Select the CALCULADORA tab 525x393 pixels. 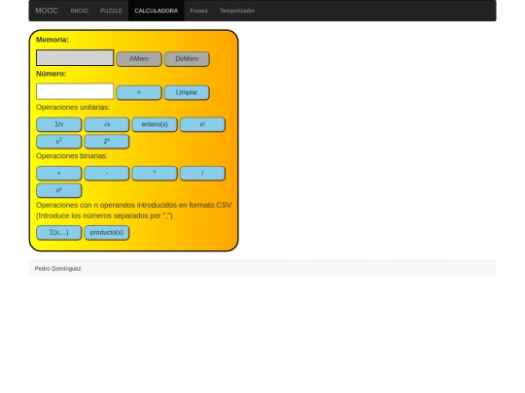157,11
